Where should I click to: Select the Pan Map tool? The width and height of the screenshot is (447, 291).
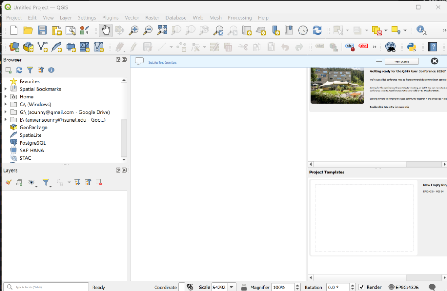[x=104, y=30]
